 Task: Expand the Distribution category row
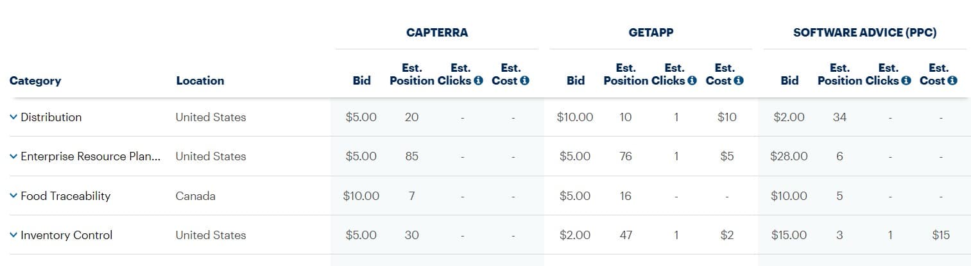click(13, 117)
